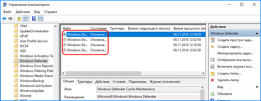Open the Действие menu
261x101 pixels.
pyautogui.click(x=23, y=12)
